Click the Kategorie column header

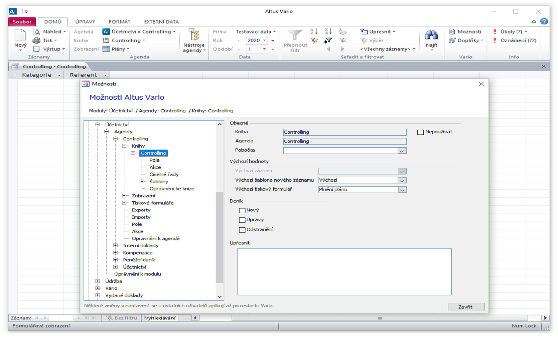tap(41, 75)
